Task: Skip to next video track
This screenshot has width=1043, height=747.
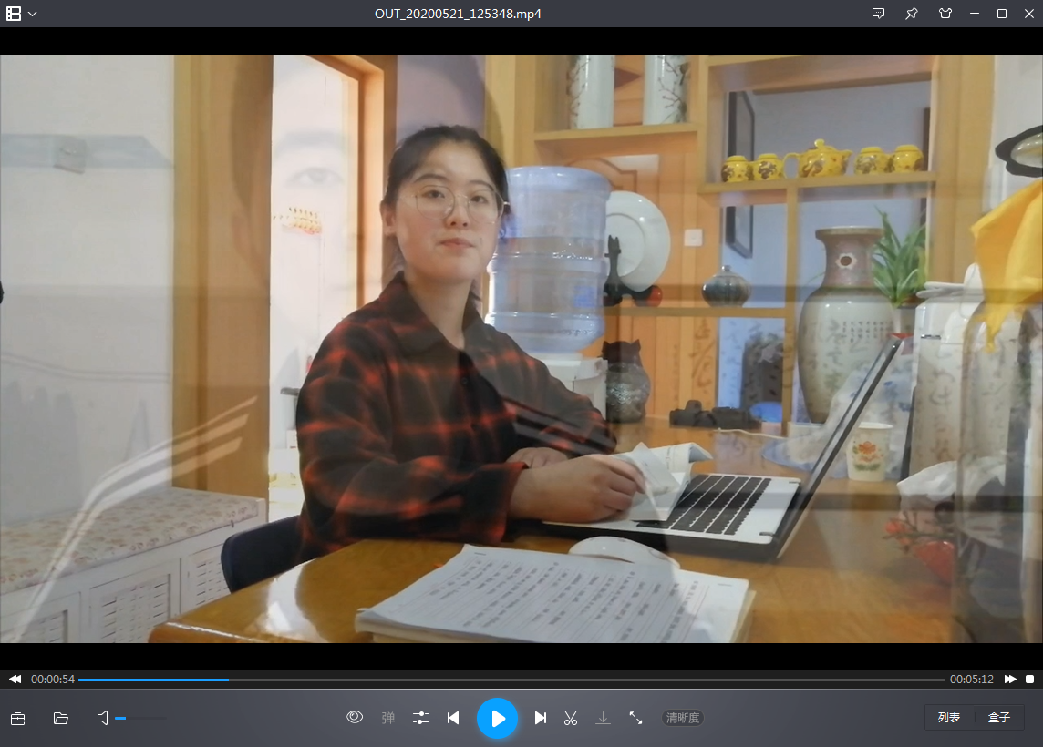Action: tap(540, 718)
